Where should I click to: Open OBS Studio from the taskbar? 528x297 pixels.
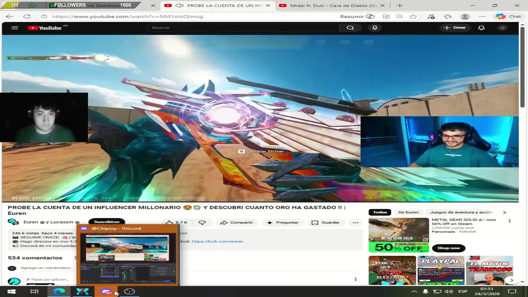[130, 292]
